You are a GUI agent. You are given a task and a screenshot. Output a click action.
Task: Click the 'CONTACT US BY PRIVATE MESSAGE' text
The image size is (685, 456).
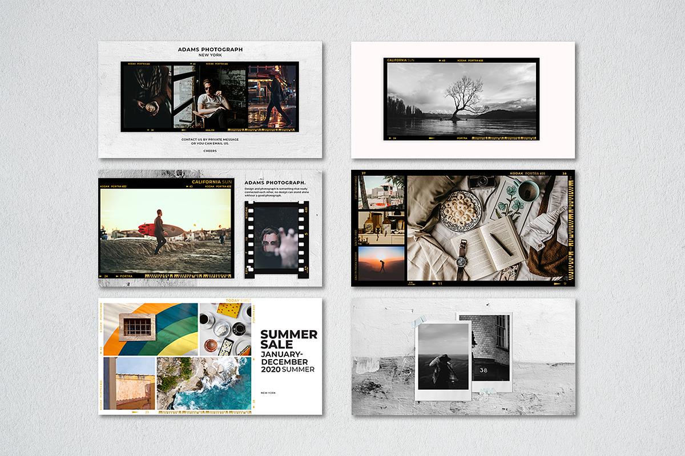click(210, 139)
